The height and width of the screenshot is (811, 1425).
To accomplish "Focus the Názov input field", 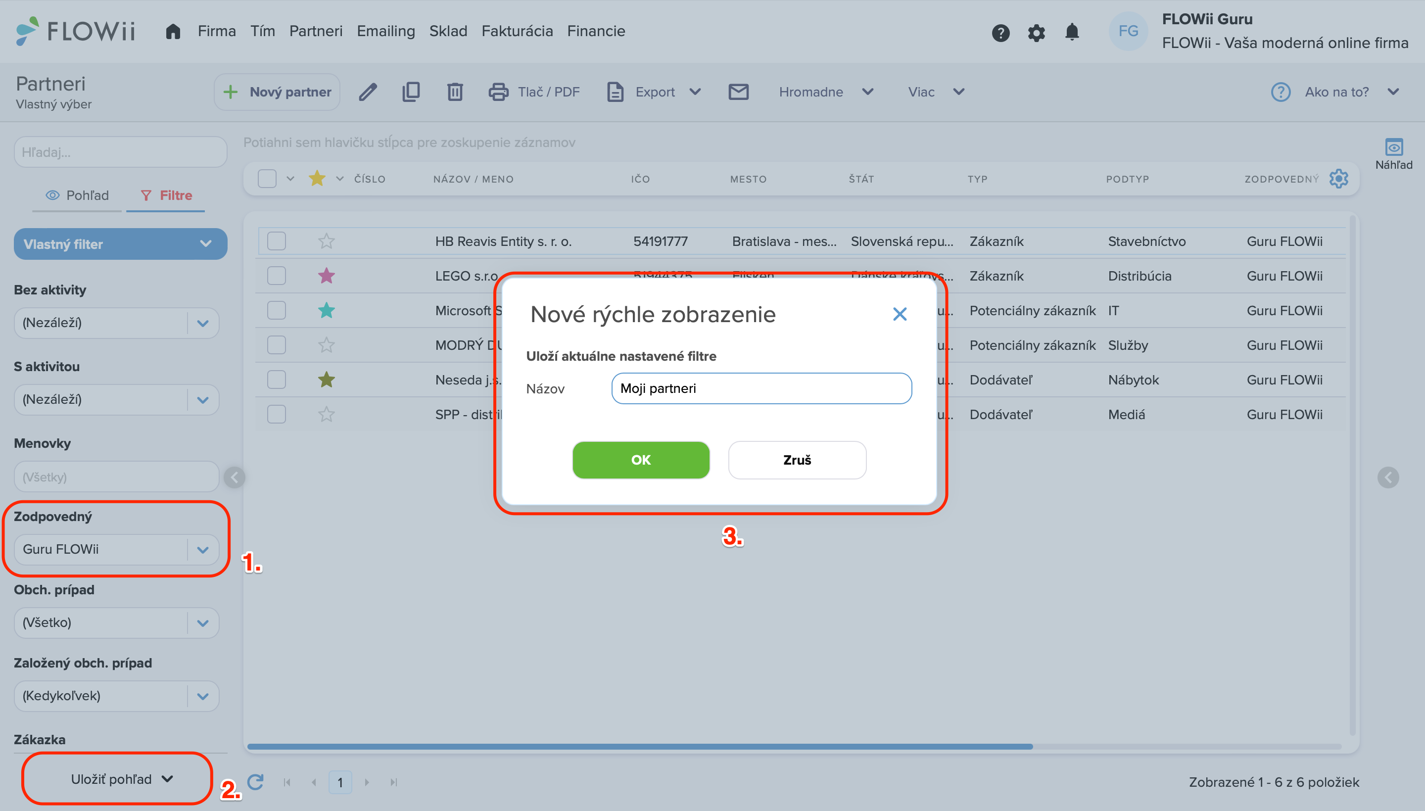I will [761, 388].
